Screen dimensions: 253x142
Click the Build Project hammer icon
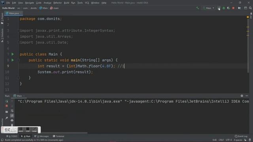(x=198, y=8)
